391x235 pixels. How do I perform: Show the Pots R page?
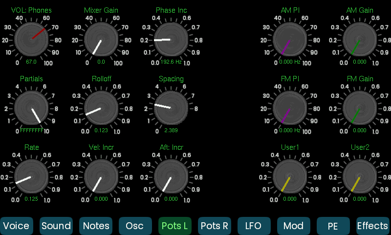click(215, 226)
